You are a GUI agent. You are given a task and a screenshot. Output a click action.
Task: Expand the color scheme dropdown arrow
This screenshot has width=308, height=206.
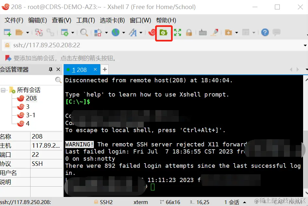coord(106,32)
